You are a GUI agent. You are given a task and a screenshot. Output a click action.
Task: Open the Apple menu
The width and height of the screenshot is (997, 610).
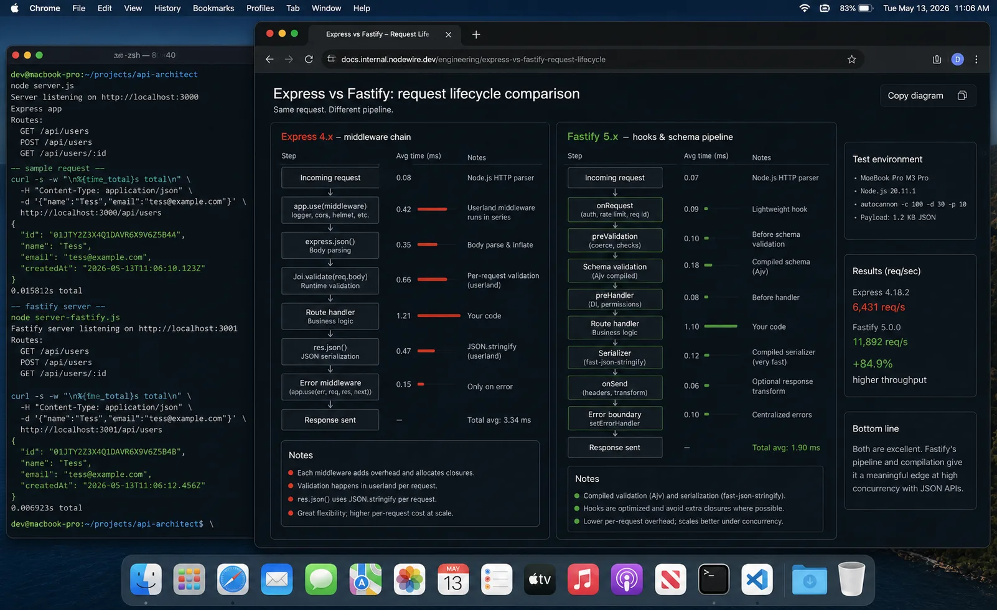(14, 8)
